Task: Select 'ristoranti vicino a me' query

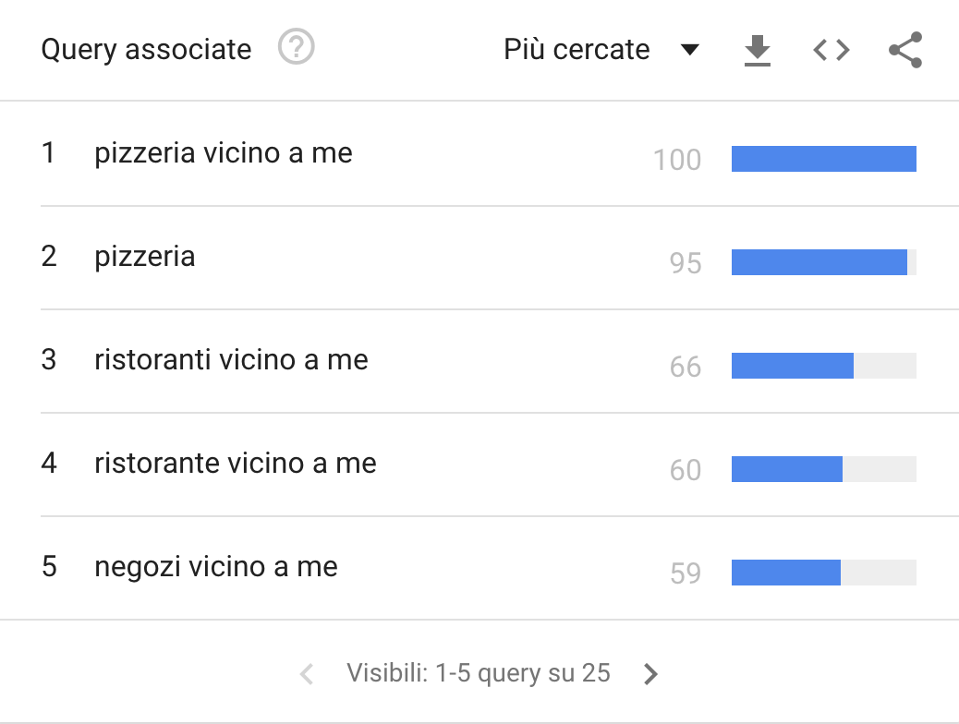Action: pyautogui.click(x=231, y=359)
